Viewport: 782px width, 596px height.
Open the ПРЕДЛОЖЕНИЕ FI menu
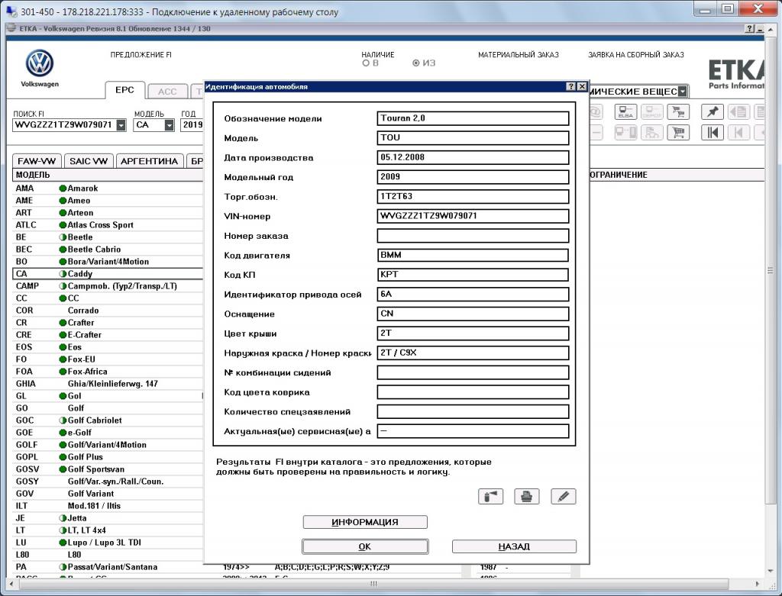pyautogui.click(x=141, y=55)
